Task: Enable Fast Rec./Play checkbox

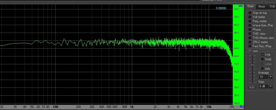Action: (x=250, y=46)
